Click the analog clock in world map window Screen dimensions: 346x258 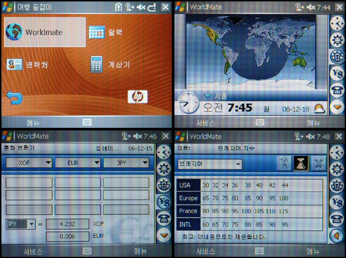coord(188,103)
